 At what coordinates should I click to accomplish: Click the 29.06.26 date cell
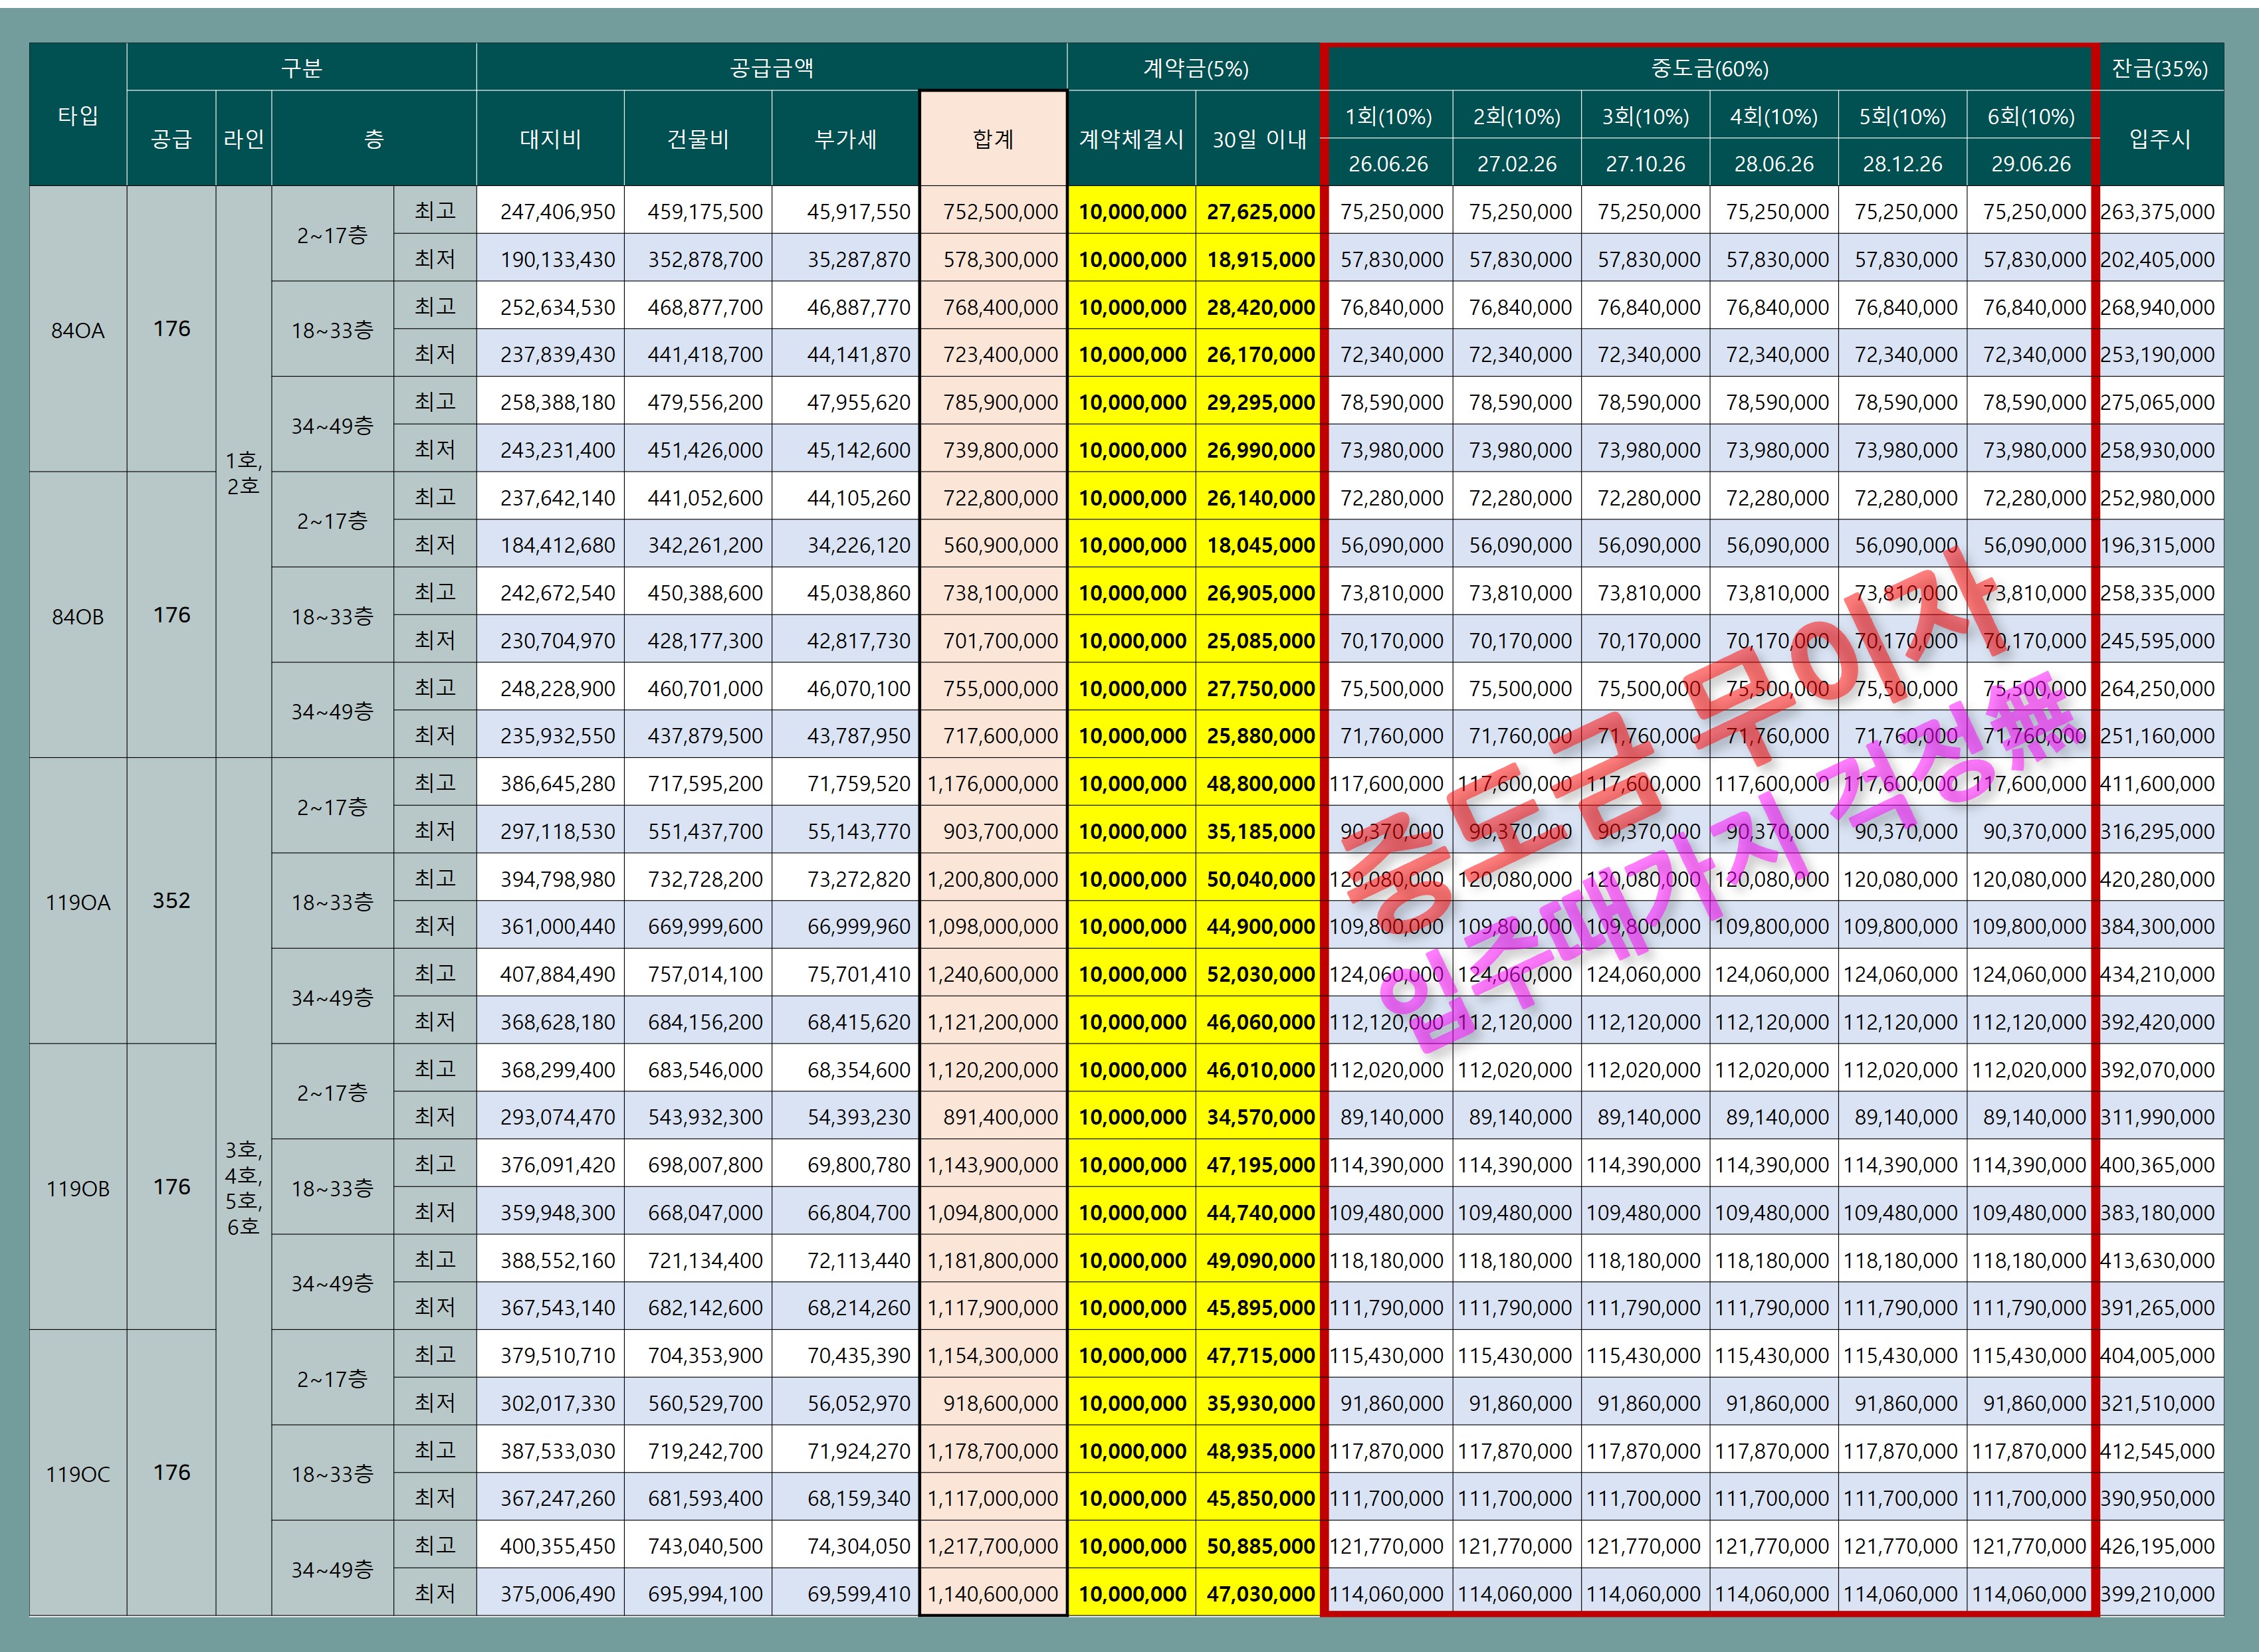click(2030, 163)
